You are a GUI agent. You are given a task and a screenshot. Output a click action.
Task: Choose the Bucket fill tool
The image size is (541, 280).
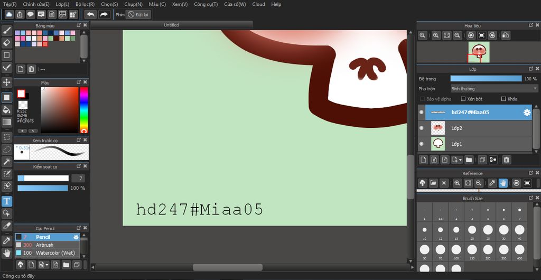pyautogui.click(x=7, y=110)
